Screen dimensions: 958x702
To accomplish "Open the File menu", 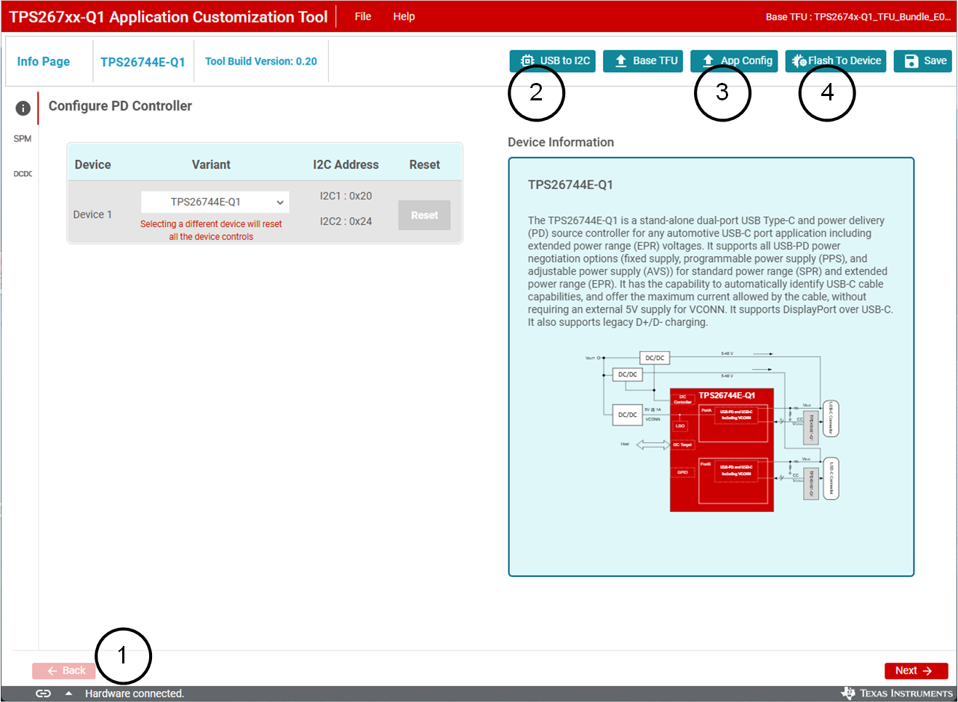I will [x=363, y=17].
